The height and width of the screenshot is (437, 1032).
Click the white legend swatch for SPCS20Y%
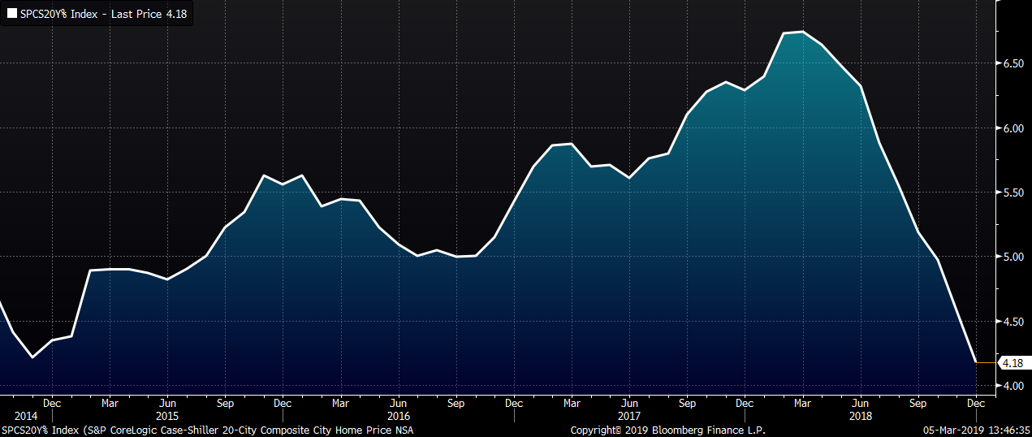pos(10,14)
